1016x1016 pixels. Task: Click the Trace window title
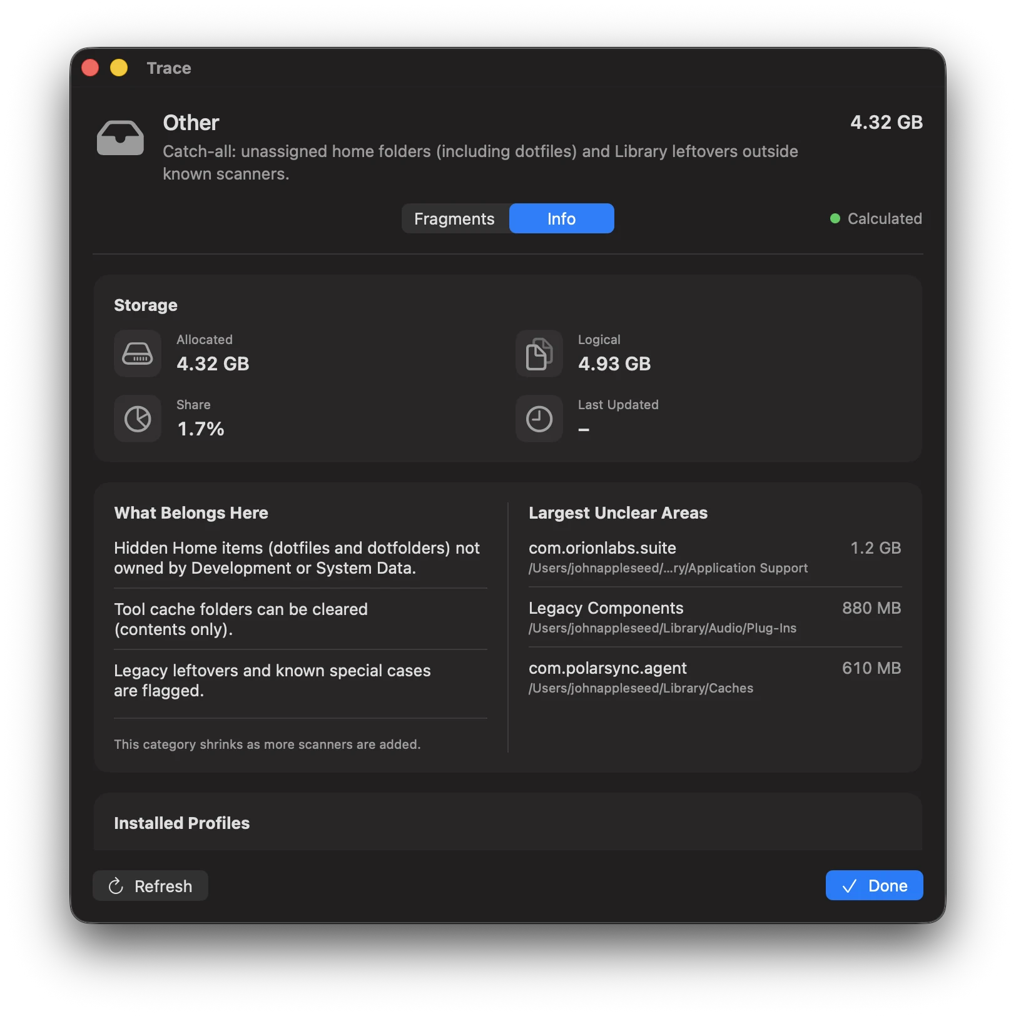pyautogui.click(x=169, y=68)
